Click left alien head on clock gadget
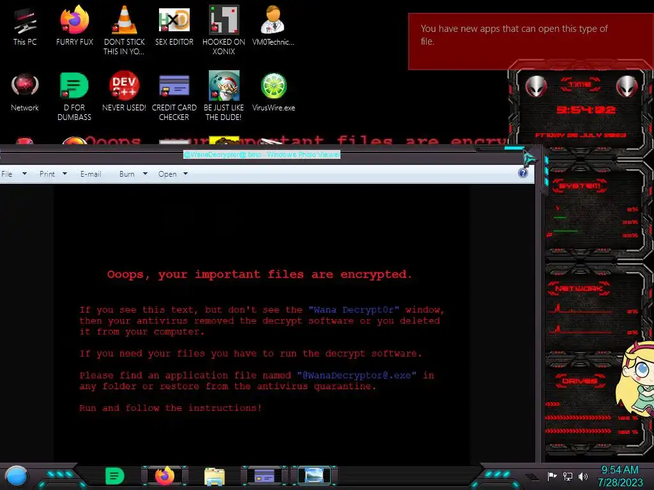654x490 pixels. point(536,86)
